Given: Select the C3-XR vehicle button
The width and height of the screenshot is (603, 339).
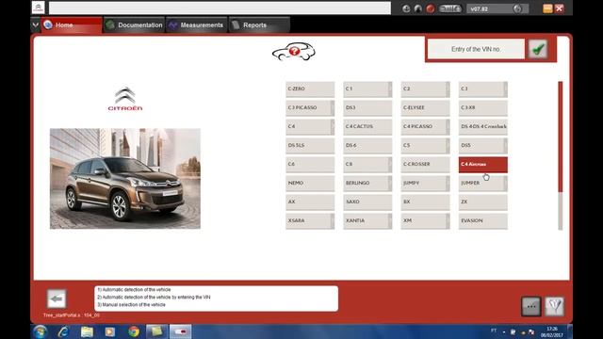Looking at the screenshot, I should (x=483, y=107).
